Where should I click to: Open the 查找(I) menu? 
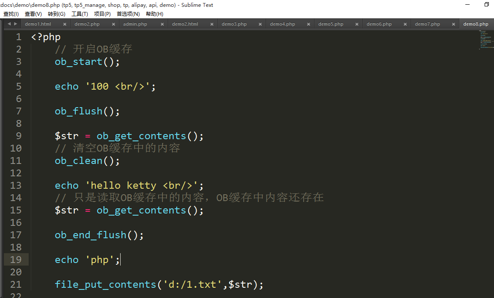coord(11,14)
